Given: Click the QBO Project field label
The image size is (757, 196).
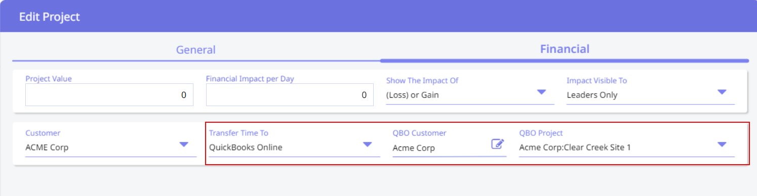Looking at the screenshot, I should pos(541,133).
